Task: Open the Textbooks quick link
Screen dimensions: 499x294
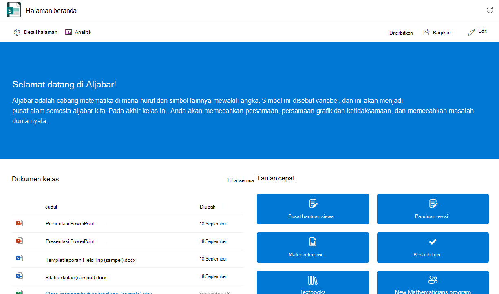Action: [313, 282]
